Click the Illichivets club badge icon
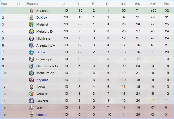 coord(31,38)
